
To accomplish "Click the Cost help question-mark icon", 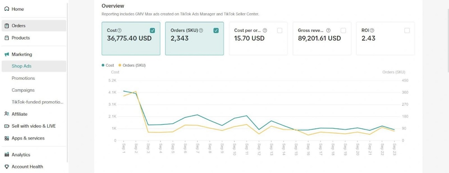I will 120,31.
